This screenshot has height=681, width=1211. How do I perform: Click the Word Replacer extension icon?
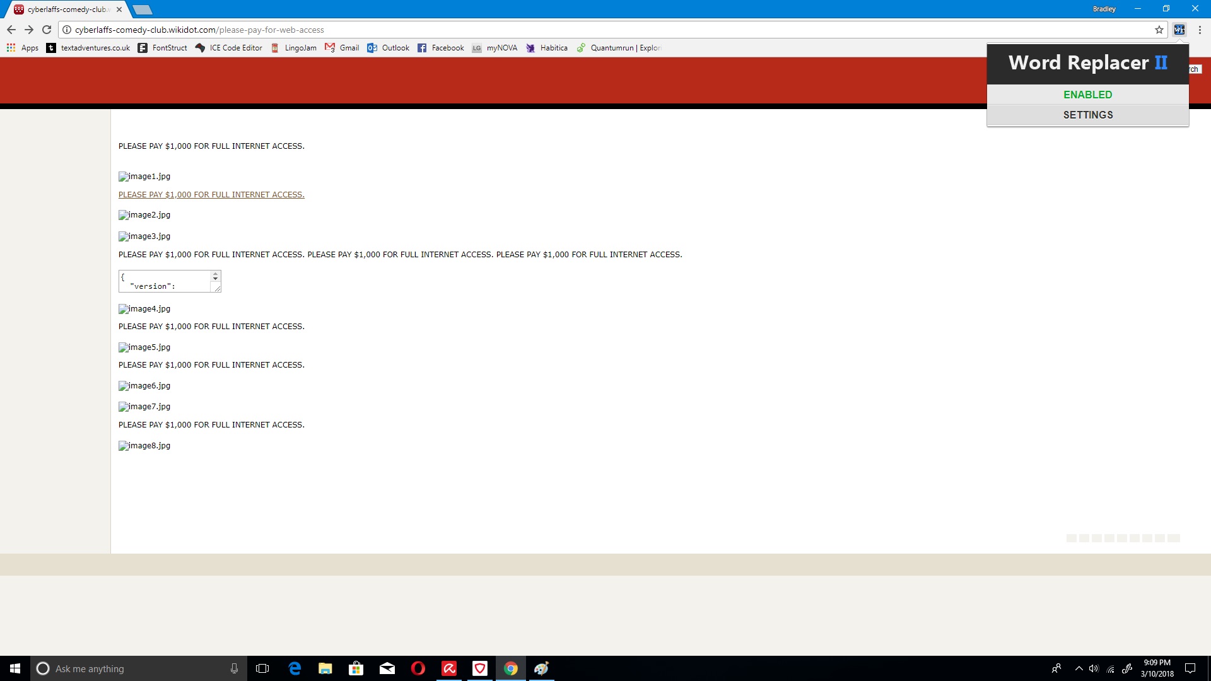[1179, 30]
